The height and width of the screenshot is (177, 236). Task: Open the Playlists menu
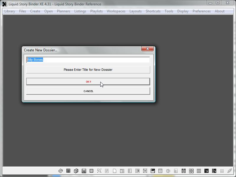point(96,11)
